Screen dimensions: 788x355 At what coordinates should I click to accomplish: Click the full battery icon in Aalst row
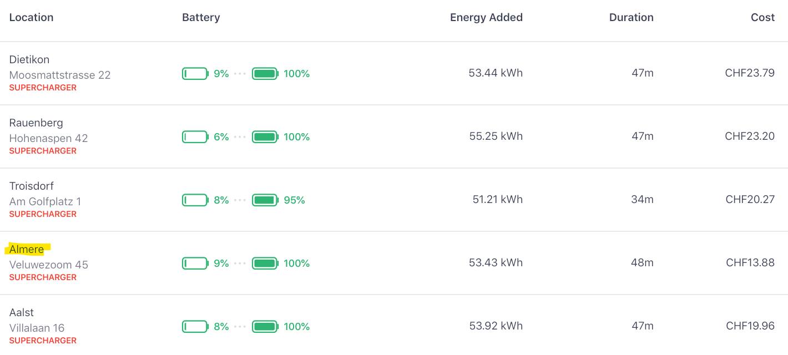(265, 327)
